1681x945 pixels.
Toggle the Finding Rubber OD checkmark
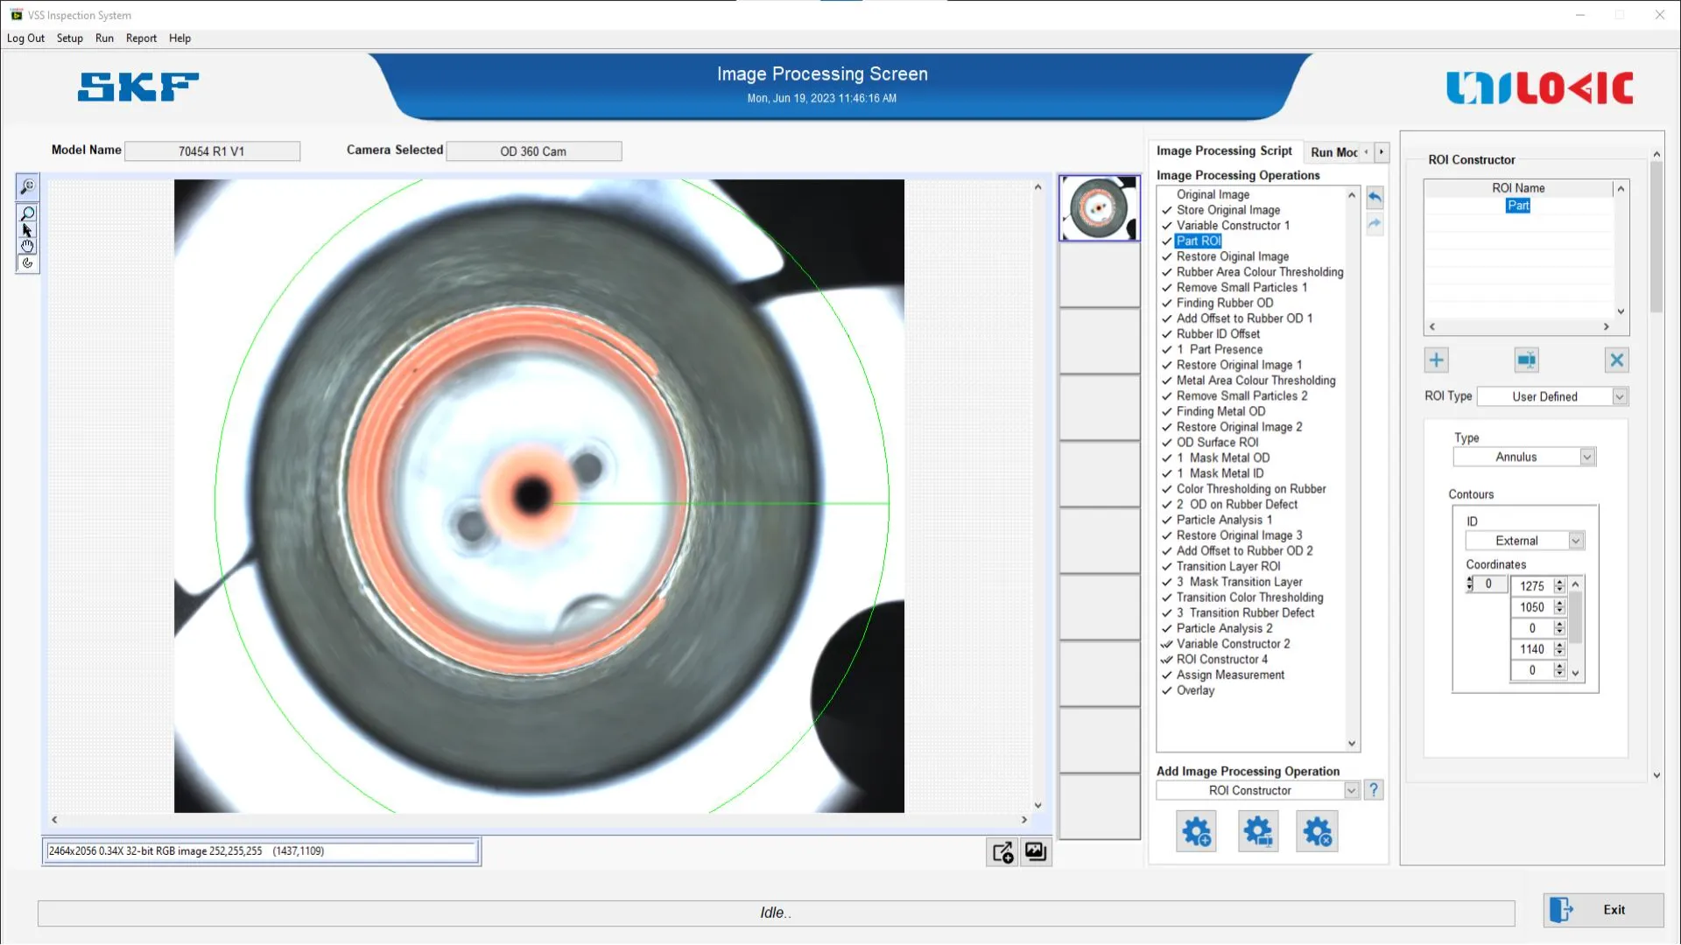point(1166,304)
